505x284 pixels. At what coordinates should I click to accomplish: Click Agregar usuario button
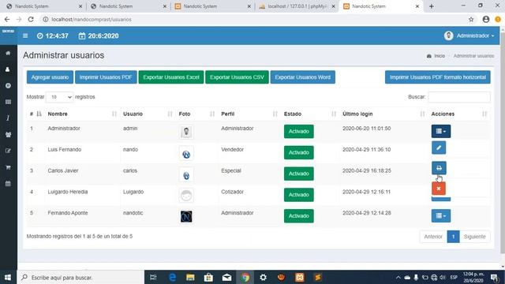[x=50, y=77]
